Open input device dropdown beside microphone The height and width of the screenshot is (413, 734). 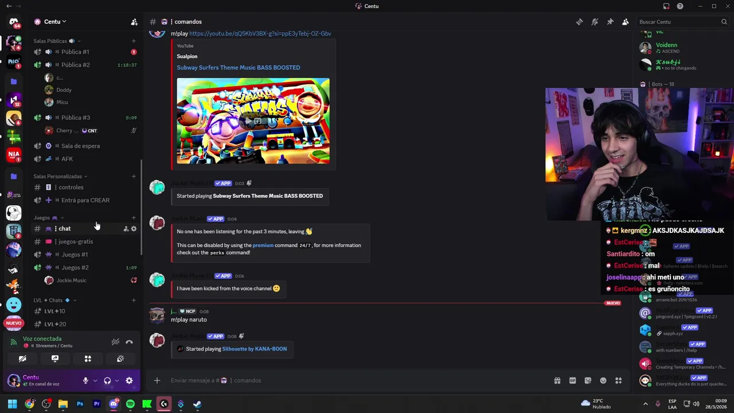[x=95, y=380]
